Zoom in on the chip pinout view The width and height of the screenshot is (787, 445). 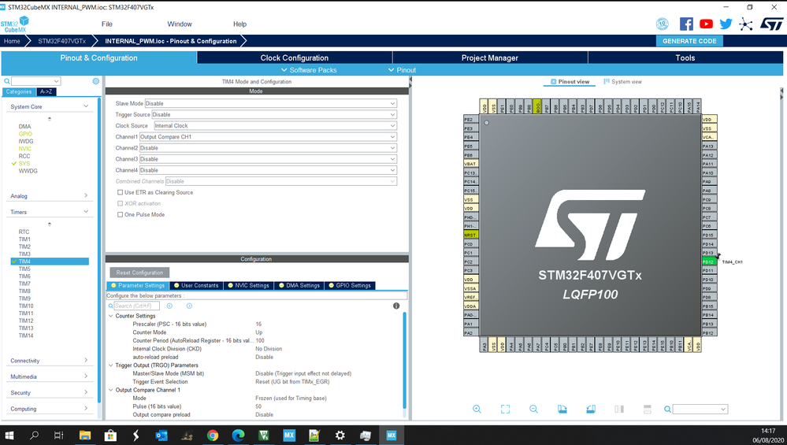(x=477, y=410)
